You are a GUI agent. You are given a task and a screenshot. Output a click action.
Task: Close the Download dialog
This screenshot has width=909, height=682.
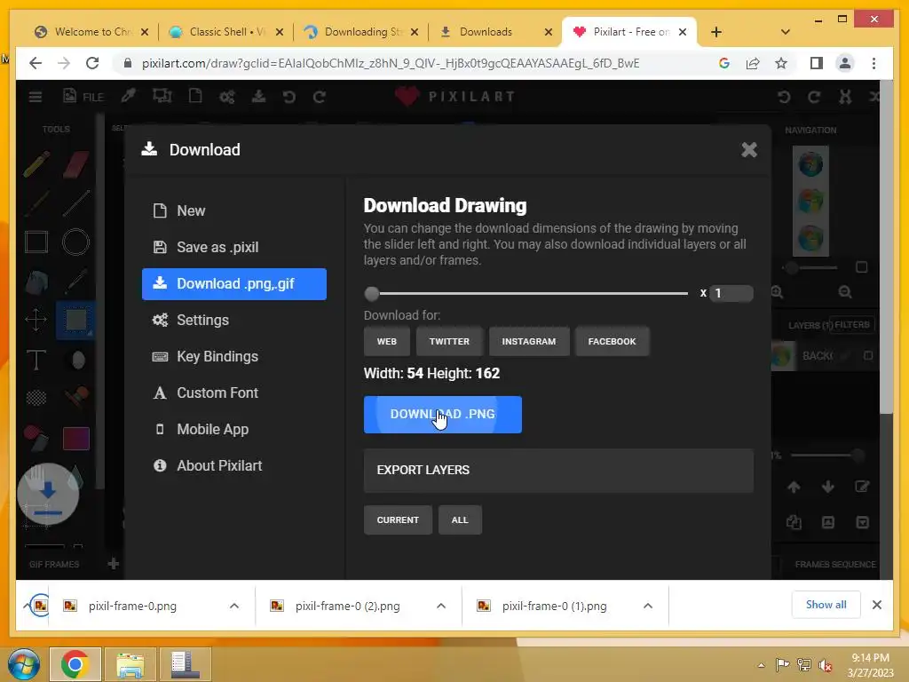click(749, 149)
